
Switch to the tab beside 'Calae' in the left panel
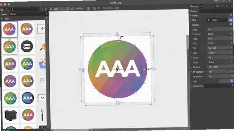pos(13,14)
